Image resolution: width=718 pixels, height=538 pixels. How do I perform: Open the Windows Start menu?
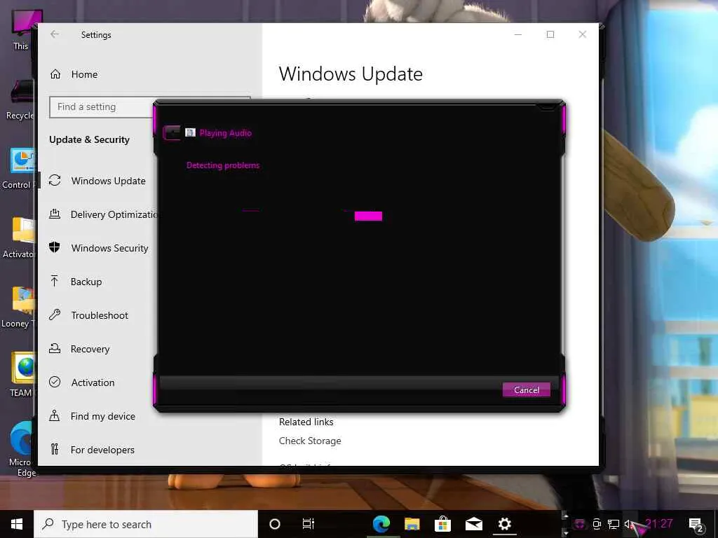coord(17,524)
